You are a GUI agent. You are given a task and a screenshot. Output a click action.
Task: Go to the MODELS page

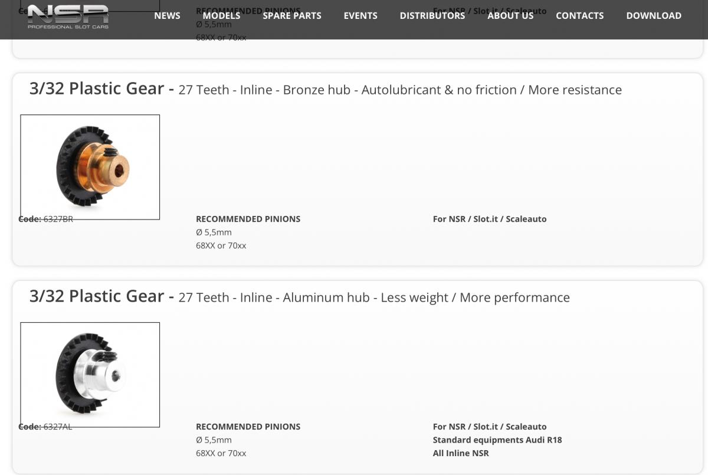coord(221,16)
